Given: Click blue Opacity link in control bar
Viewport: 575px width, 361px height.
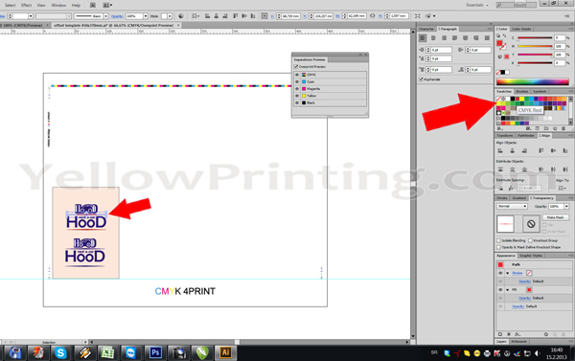Looking at the screenshot, I should point(117,16).
